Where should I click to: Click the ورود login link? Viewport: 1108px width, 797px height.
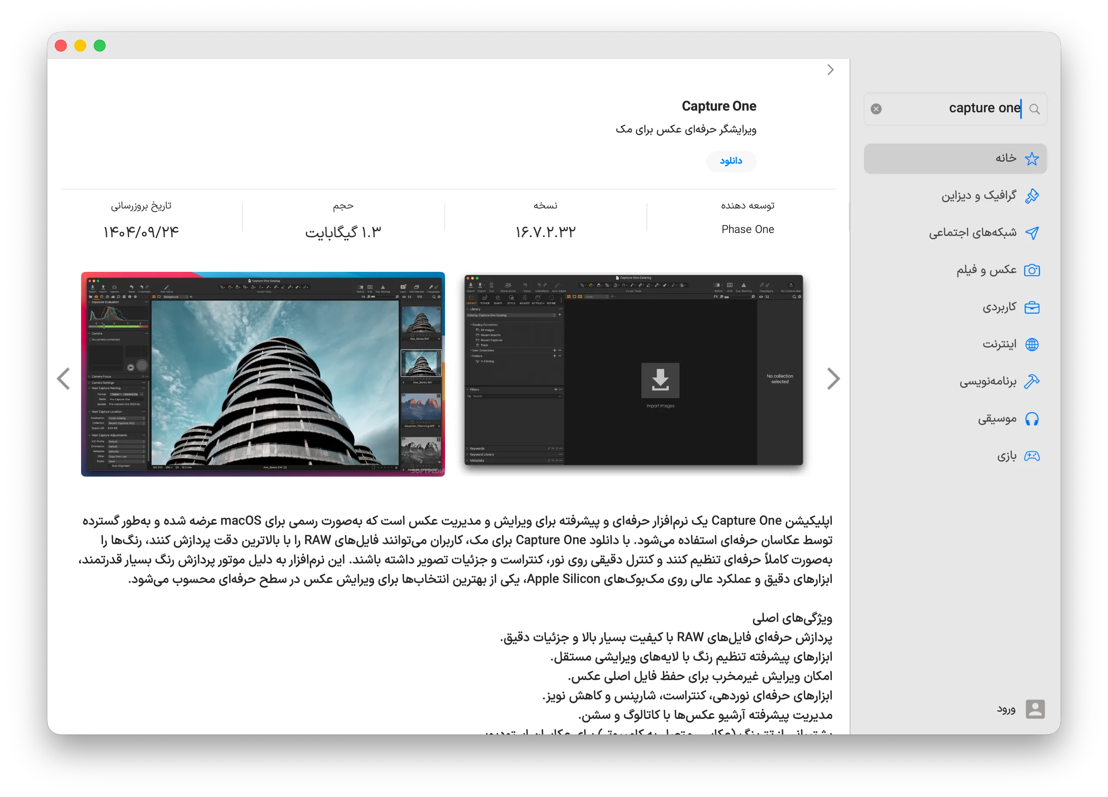click(1006, 710)
